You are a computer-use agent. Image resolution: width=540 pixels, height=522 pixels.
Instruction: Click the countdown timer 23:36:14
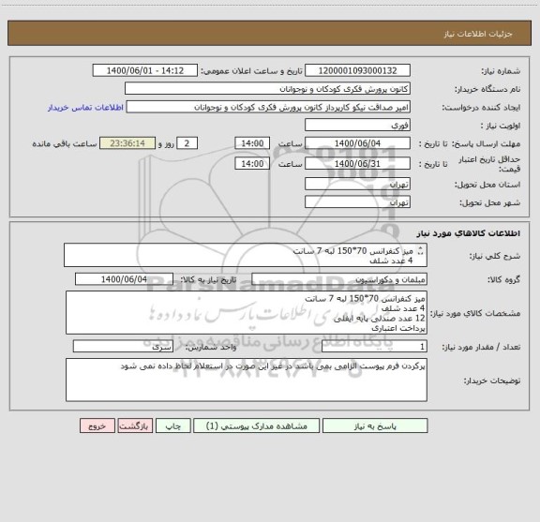pos(127,143)
